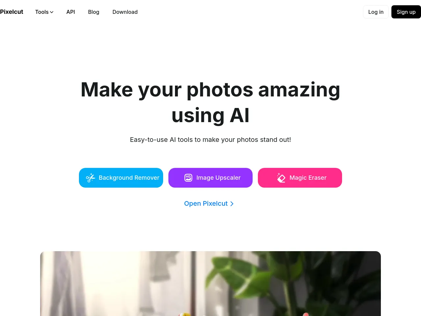Open the API page in navigation

71,12
